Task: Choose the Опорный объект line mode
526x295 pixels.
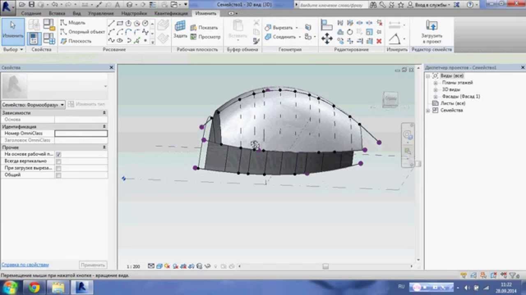Action: click(x=82, y=32)
